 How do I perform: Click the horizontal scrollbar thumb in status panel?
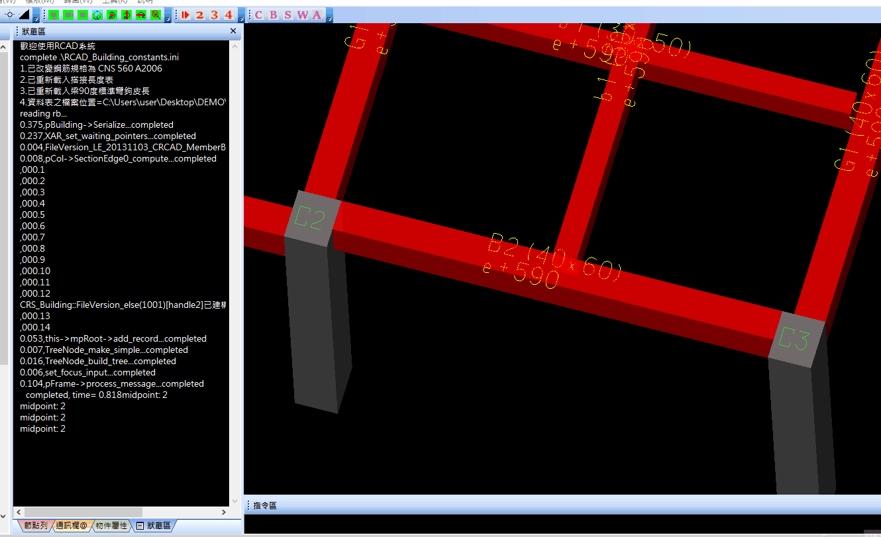pos(83,512)
